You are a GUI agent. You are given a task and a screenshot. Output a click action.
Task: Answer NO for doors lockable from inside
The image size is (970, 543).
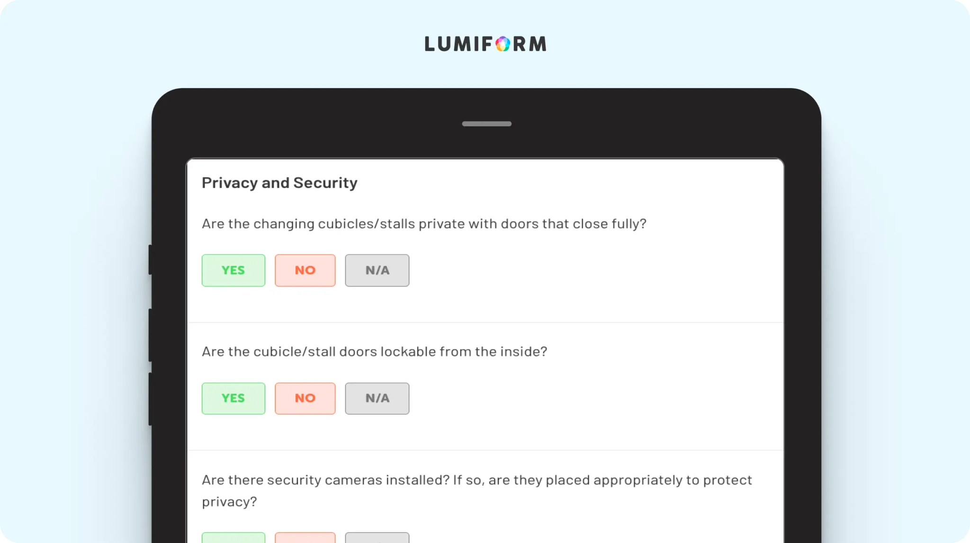point(305,398)
